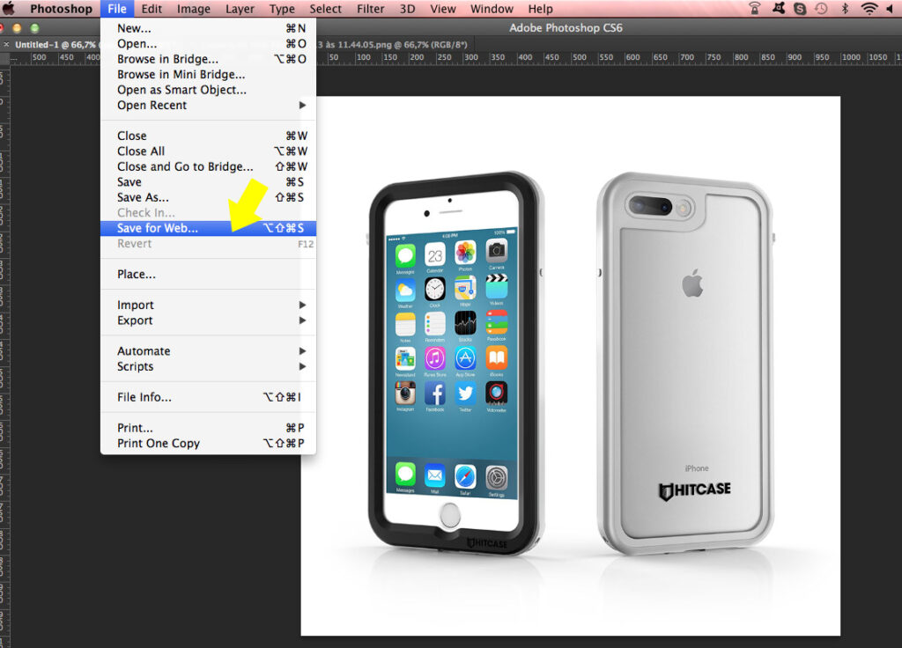The image size is (902, 648).
Task: Open the Window menu
Action: (x=492, y=9)
